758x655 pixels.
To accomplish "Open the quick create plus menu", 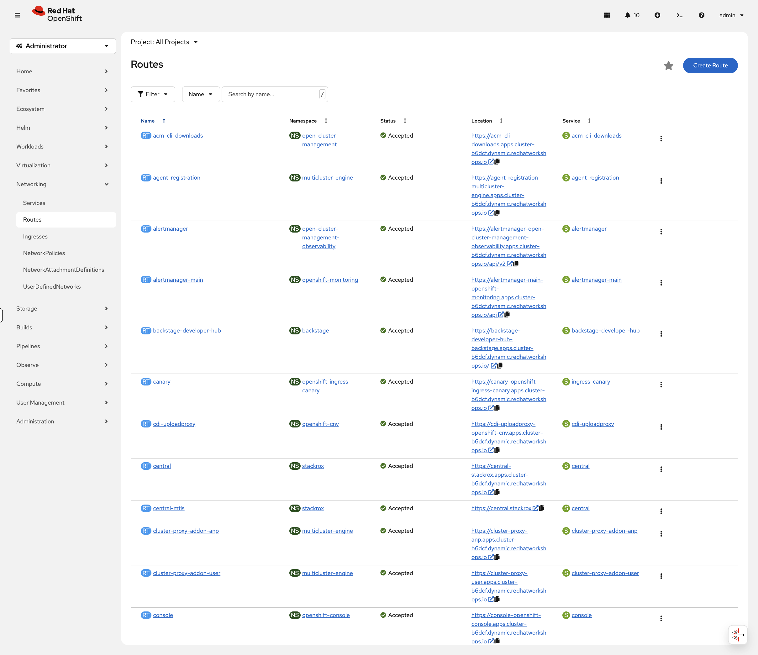I will point(657,15).
